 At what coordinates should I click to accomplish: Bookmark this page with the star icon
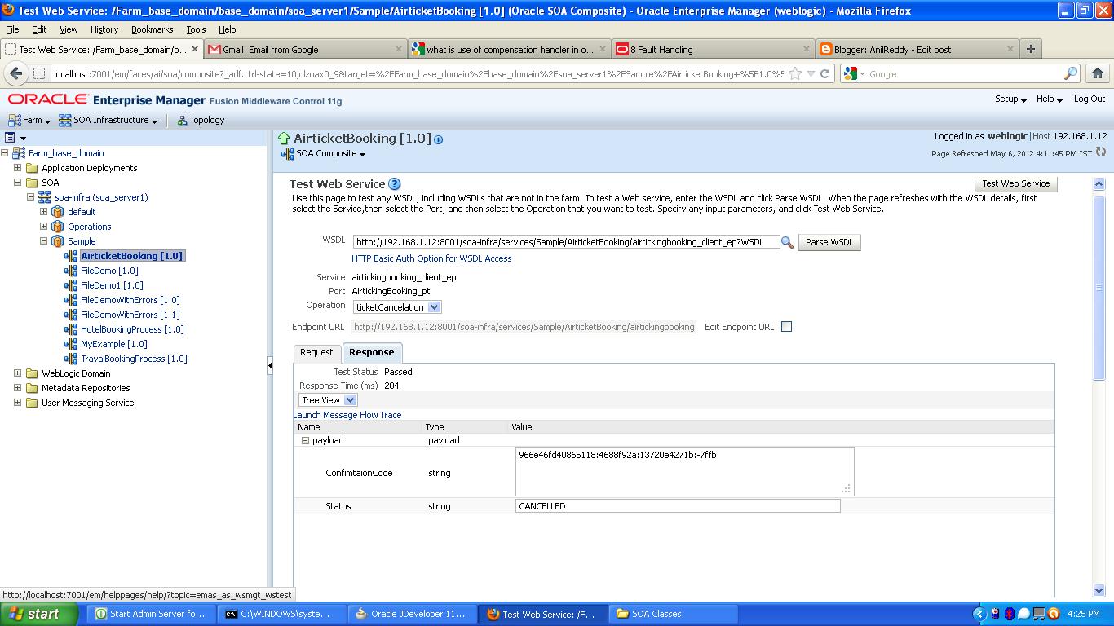[x=795, y=73]
